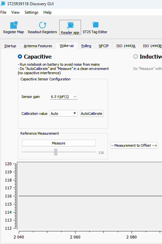Click the 112 label on Y axis
This screenshot has width=162, height=244.
pyautogui.click(x=8, y=228)
